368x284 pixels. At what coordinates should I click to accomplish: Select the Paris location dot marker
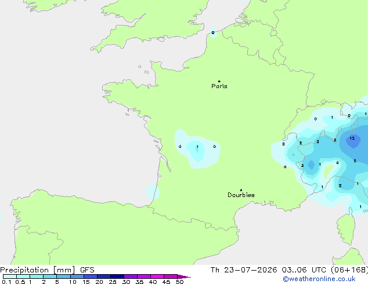tap(219, 81)
